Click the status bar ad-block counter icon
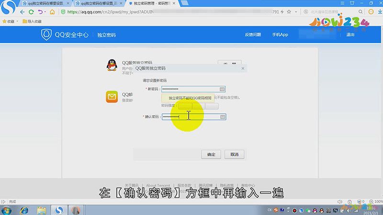The image size is (383, 215). click(360, 202)
